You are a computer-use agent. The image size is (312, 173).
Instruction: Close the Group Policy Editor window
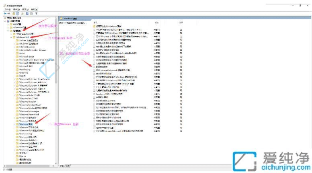pos(308,6)
